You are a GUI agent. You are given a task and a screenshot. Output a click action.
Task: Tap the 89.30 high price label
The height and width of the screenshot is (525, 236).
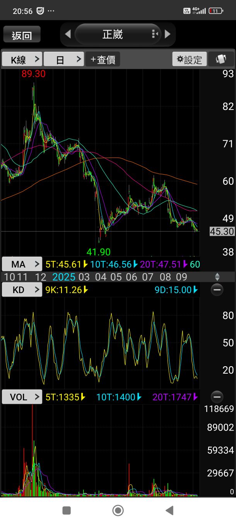click(34, 74)
